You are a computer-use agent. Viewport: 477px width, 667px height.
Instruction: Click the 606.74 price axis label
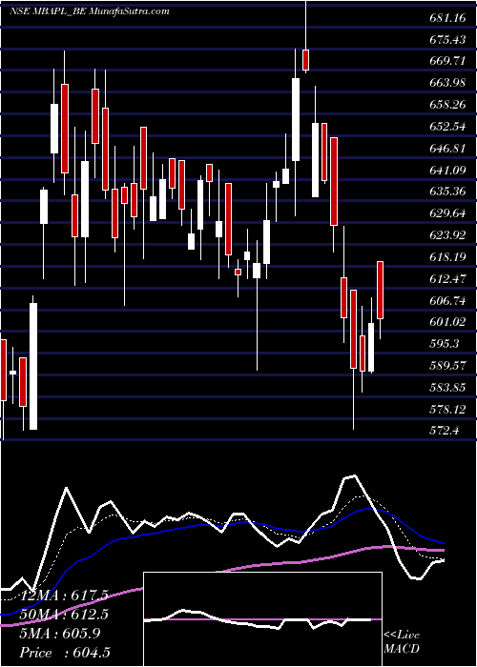pyautogui.click(x=448, y=300)
